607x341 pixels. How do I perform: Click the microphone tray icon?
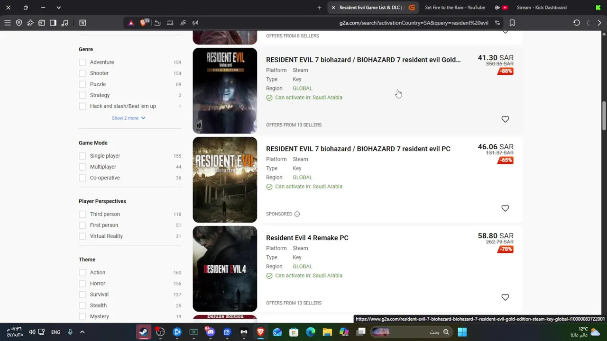(70, 332)
